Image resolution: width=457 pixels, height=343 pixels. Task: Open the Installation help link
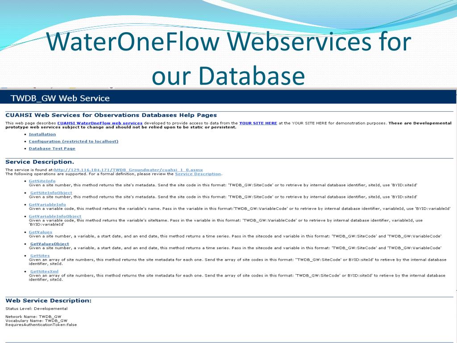pos(42,134)
